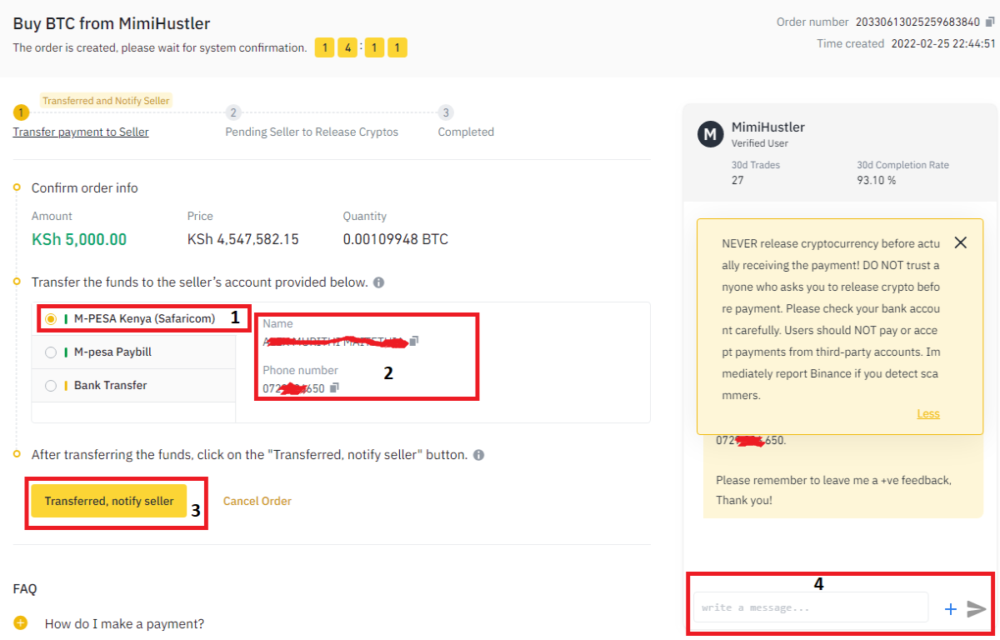The width and height of the screenshot is (1000, 640).
Task: Click 30d Trades count 27
Action: pos(737,180)
